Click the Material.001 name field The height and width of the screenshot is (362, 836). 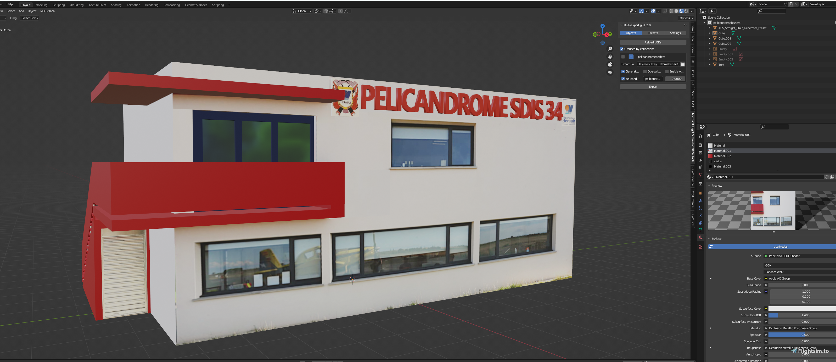tap(768, 177)
